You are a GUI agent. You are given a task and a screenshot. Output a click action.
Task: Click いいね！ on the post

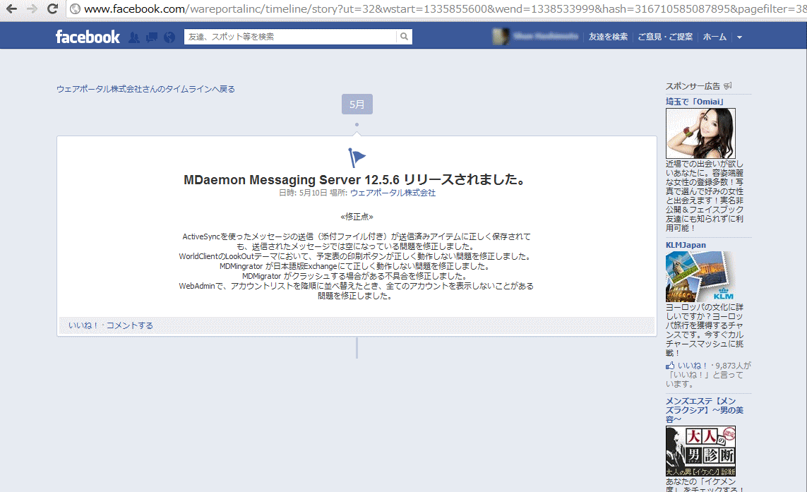click(83, 325)
